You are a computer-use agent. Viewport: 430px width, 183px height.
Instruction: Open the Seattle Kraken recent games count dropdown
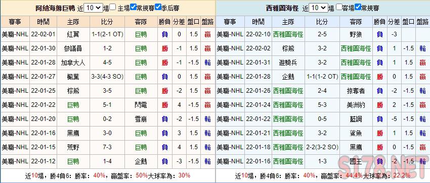click(318, 8)
